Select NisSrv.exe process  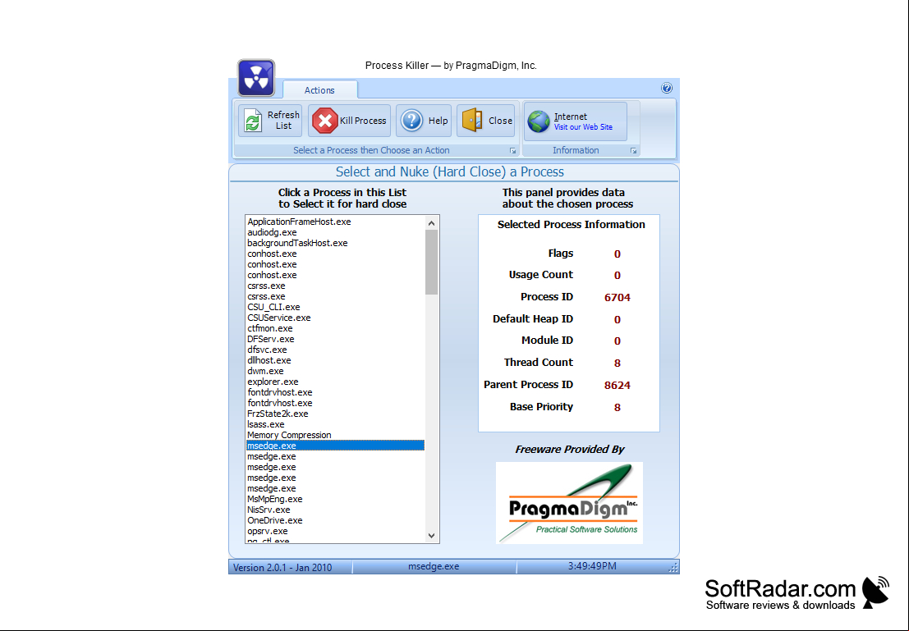pos(335,510)
